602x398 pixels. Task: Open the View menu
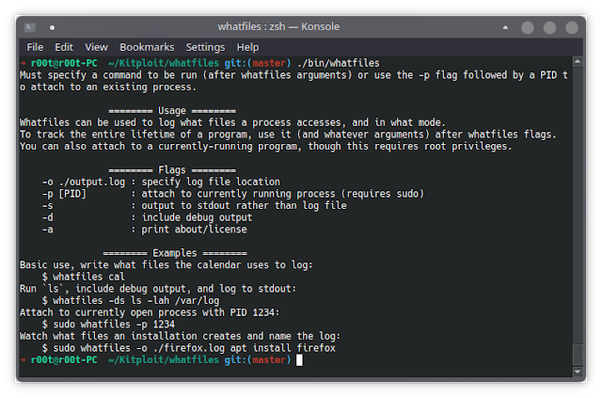pos(96,47)
